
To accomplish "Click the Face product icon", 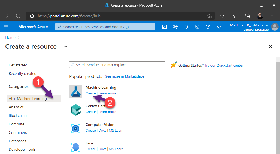I will coord(76,147).
